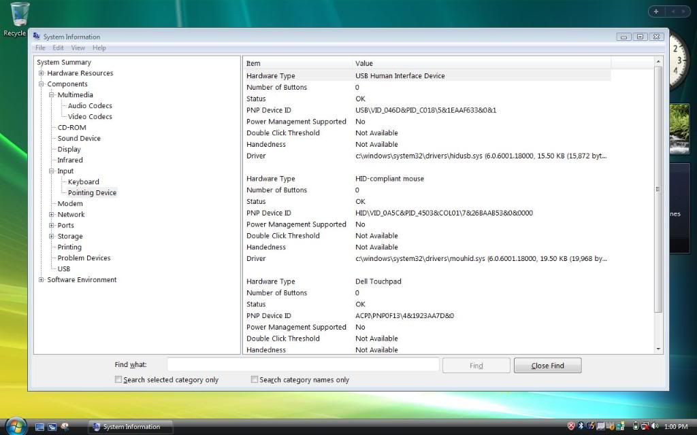
Task: Open the File menu
Action: click(x=40, y=48)
